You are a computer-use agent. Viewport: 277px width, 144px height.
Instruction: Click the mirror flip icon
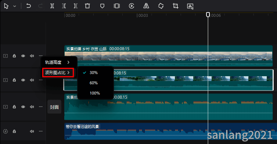pyautogui.click(x=146, y=6)
